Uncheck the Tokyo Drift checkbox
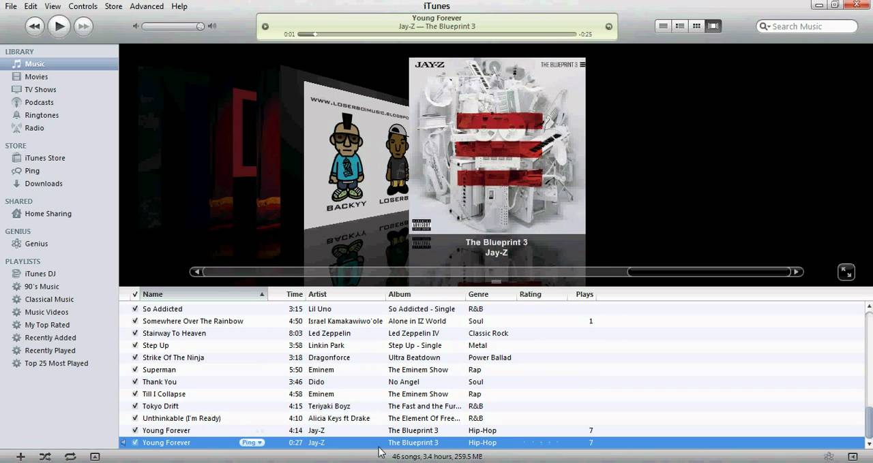The height and width of the screenshot is (463, 873). (135, 406)
